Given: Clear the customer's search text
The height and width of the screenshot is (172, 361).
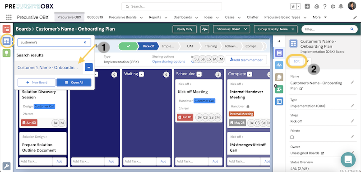Looking at the screenshot, I should pyautogui.click(x=85, y=42).
